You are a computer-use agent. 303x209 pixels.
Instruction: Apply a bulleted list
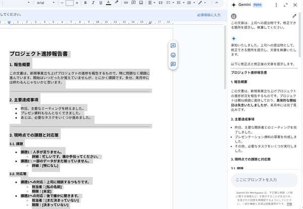(x=179, y=3)
